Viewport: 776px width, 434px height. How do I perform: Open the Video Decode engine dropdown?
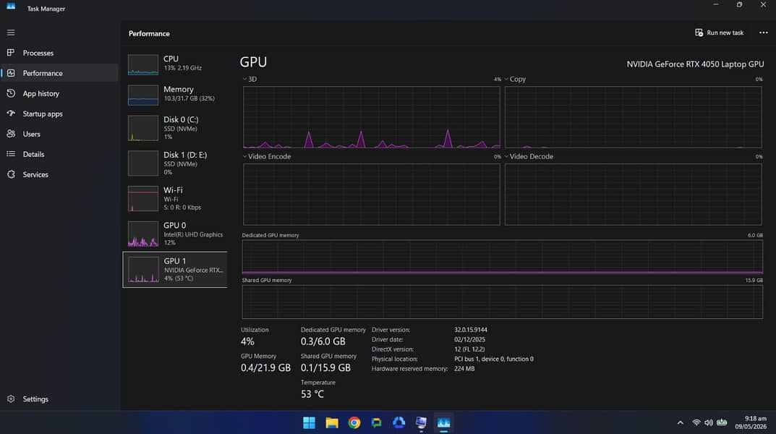coord(529,156)
